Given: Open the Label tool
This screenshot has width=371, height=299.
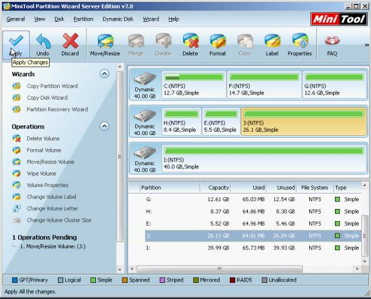Looking at the screenshot, I should (x=272, y=45).
